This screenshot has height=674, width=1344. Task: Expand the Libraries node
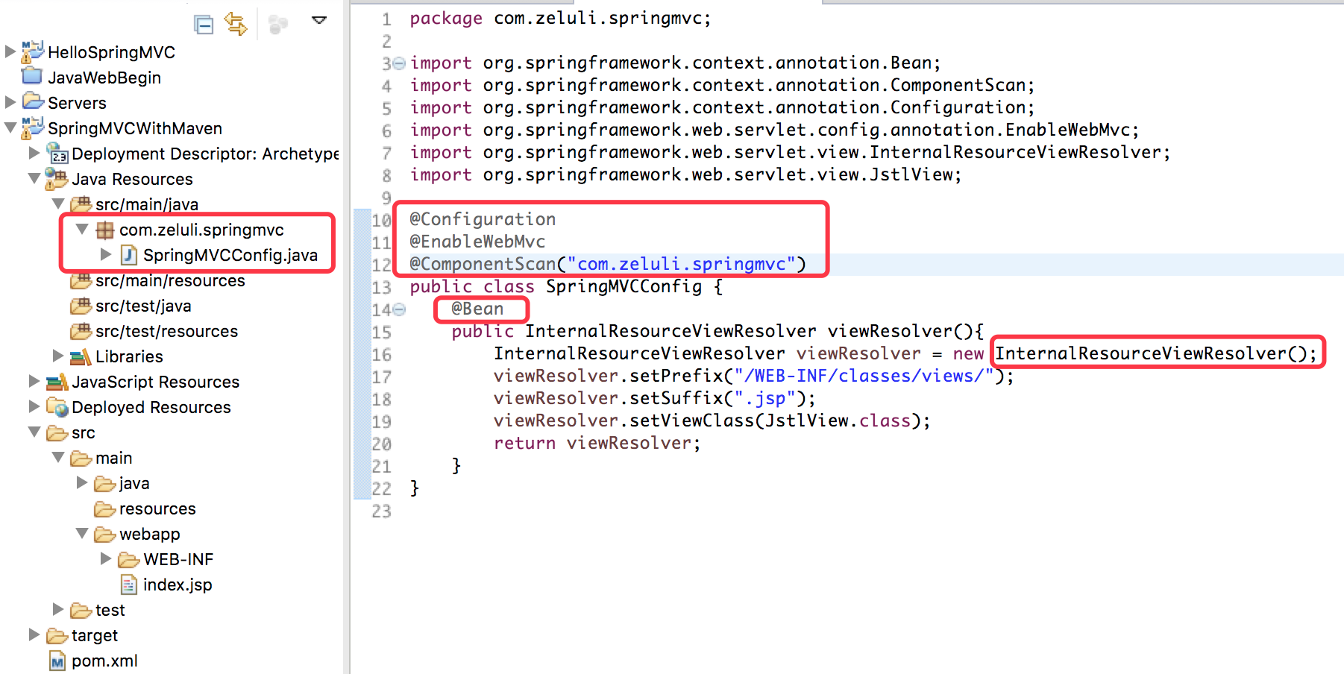[x=58, y=356]
